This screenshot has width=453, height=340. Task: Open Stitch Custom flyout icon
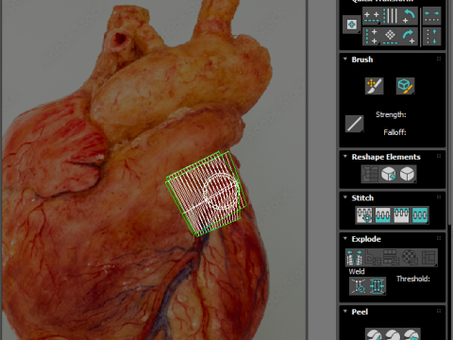point(420,215)
